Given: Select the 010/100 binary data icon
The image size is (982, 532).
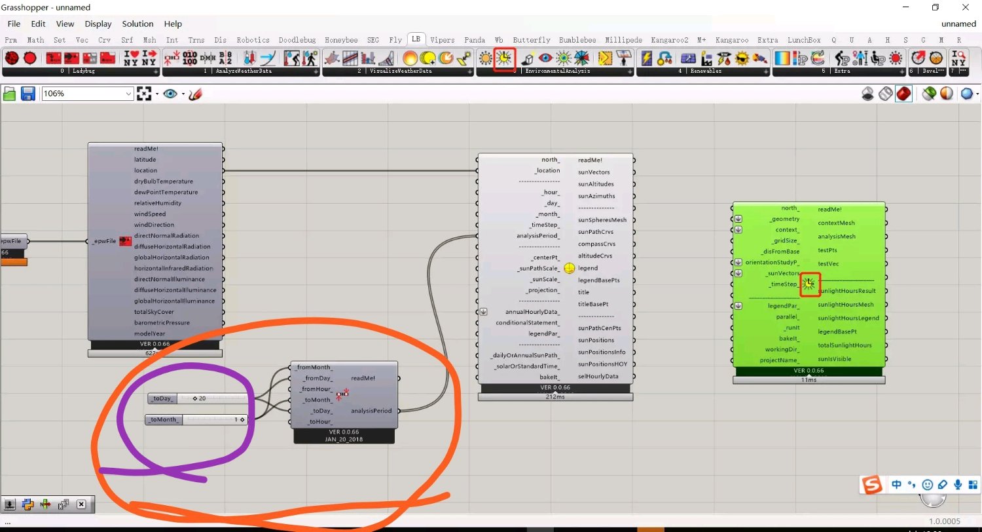Looking at the screenshot, I should pyautogui.click(x=190, y=58).
